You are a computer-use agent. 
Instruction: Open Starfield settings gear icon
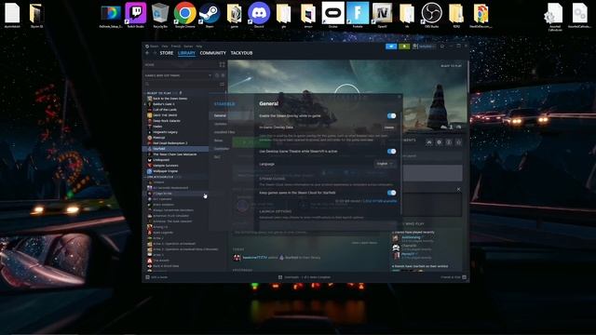439,142
